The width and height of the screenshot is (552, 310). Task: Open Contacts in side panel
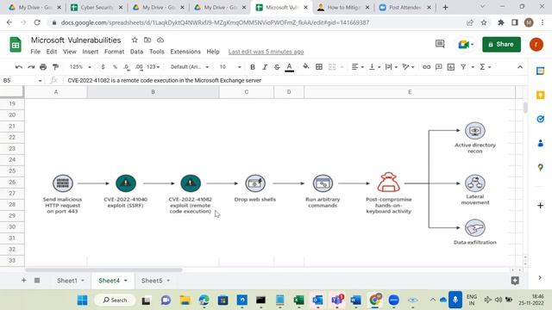tap(541, 143)
